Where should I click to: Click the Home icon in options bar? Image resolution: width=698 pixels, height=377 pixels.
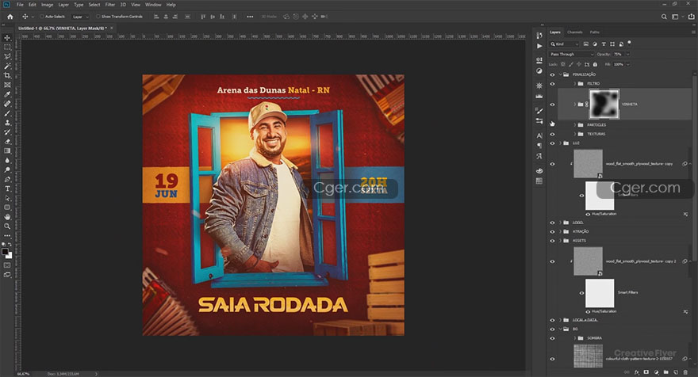point(10,17)
